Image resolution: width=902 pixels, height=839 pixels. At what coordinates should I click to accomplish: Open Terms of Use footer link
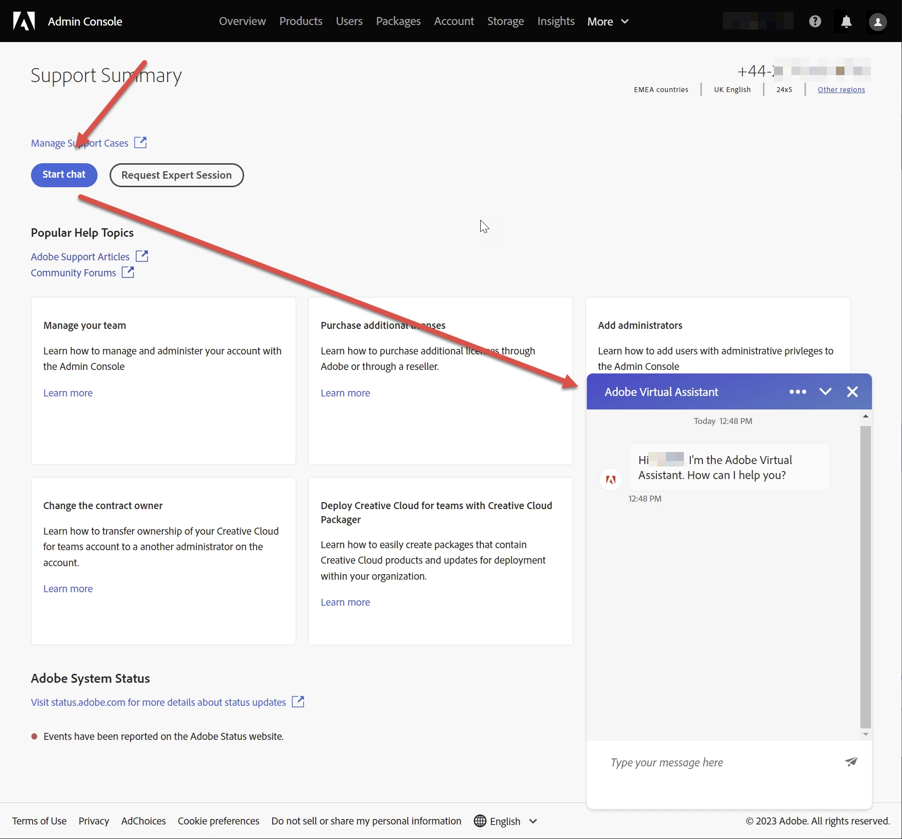point(39,821)
